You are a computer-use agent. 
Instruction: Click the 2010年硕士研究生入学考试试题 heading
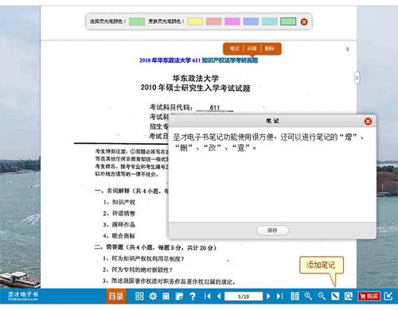(196, 87)
